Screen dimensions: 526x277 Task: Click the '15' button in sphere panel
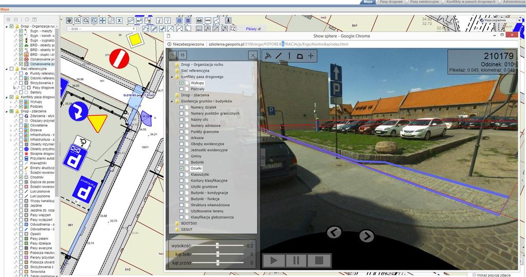(x=182, y=55)
